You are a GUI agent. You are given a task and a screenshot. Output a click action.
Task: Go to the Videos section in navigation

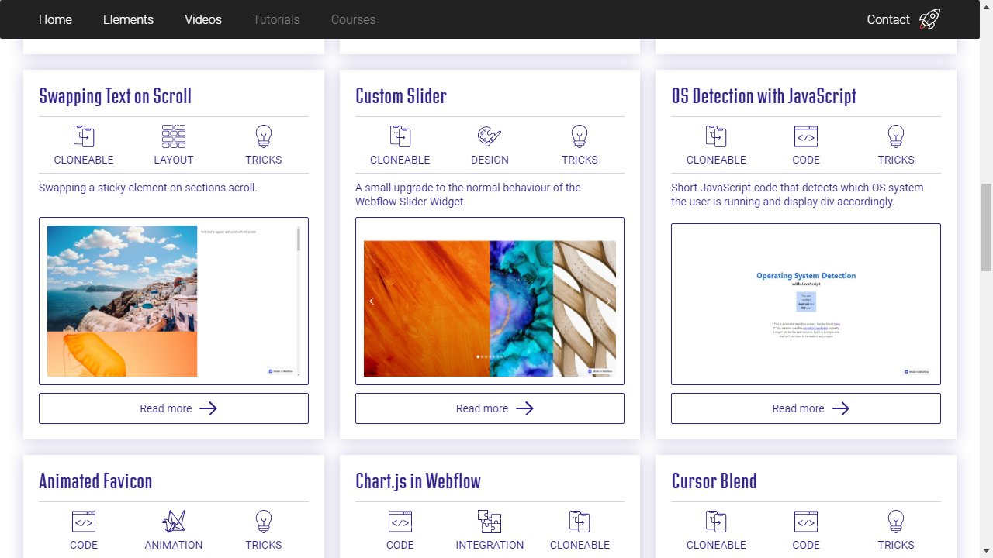tap(202, 19)
